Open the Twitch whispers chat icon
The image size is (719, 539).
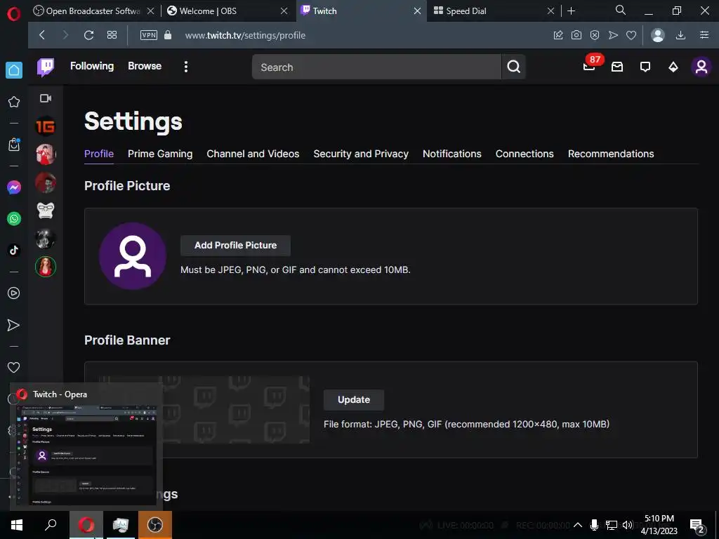[x=645, y=67]
